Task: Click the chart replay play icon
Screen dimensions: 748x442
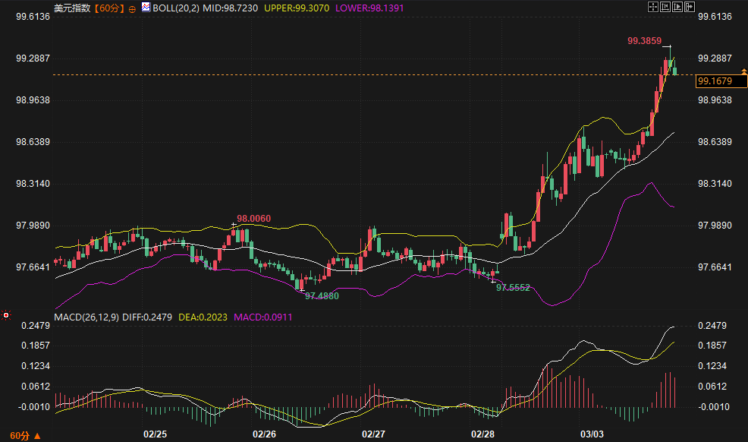Action: 677,7
